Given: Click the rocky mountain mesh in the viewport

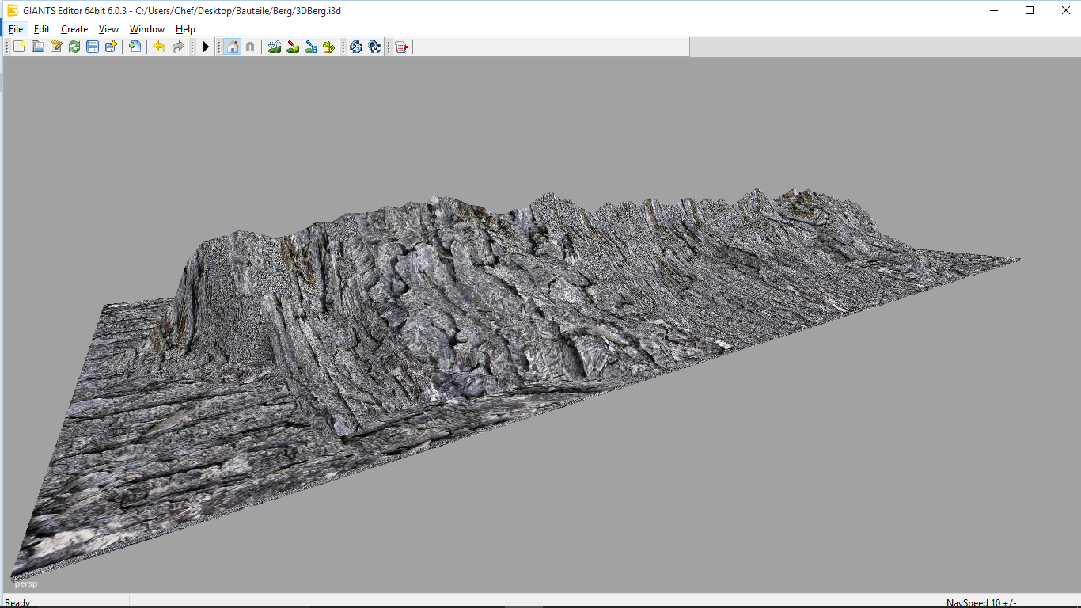Looking at the screenshot, I should coord(475,317).
